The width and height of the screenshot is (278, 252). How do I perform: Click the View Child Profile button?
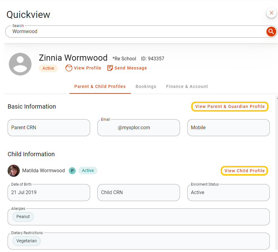[x=244, y=171]
